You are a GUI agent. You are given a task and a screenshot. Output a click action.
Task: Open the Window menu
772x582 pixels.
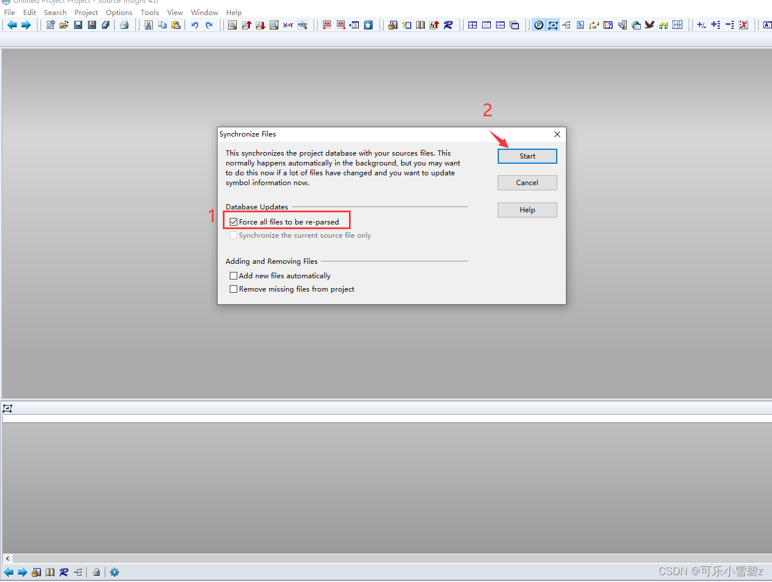click(205, 12)
